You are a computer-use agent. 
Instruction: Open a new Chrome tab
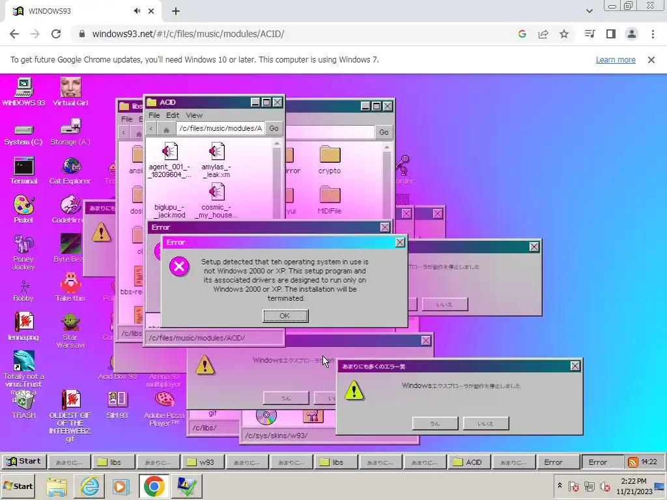click(176, 11)
